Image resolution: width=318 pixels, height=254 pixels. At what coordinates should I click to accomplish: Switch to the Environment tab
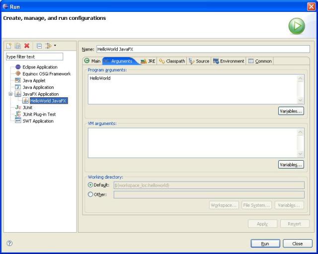(x=229, y=61)
